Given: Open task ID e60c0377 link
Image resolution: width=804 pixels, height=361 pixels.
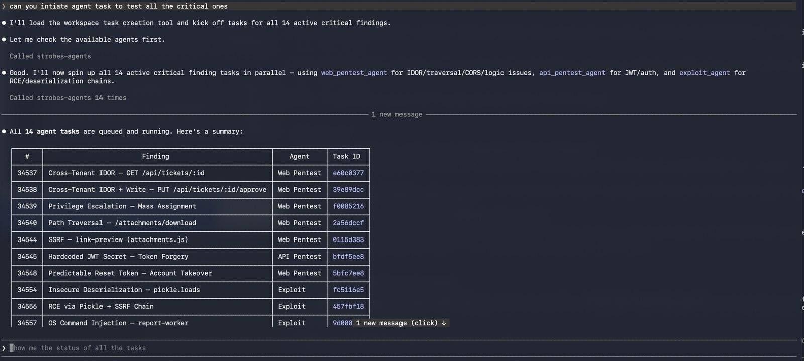Looking at the screenshot, I should click(x=348, y=173).
